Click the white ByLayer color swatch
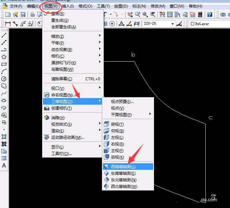 [x=193, y=24]
